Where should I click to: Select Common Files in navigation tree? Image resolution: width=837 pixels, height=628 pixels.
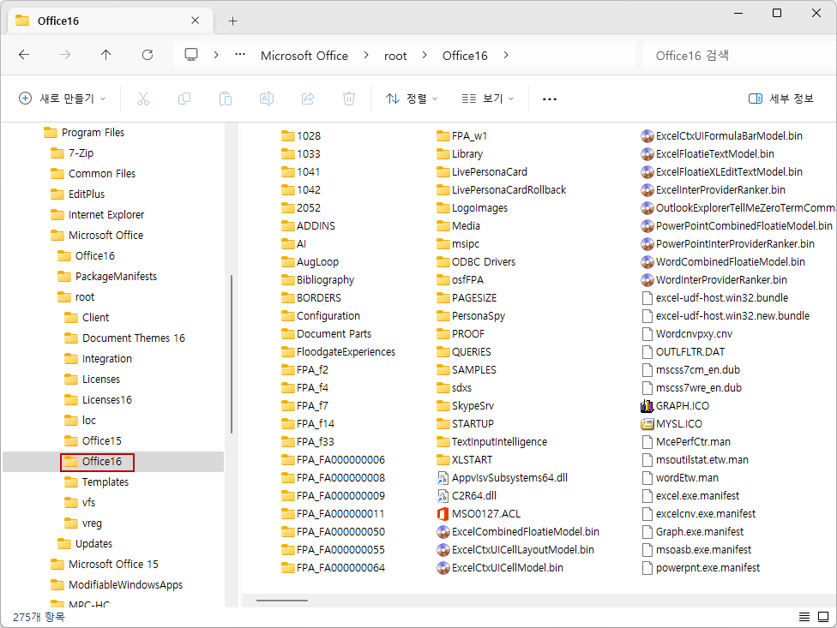click(x=101, y=173)
